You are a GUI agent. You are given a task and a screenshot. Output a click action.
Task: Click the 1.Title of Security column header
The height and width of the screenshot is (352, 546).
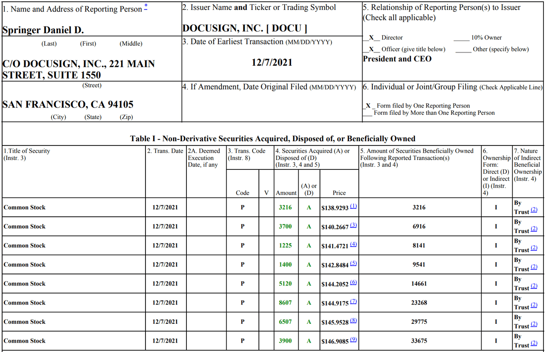(x=26, y=154)
